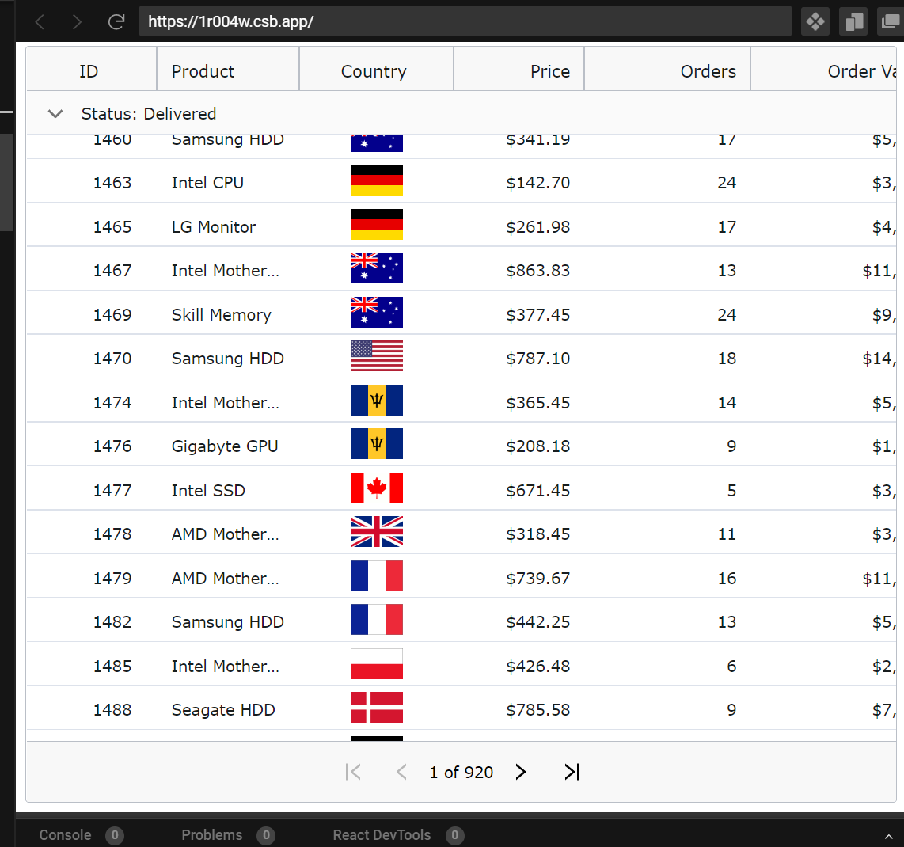Click the UK flag in row 1478
904x847 pixels.
(377, 532)
